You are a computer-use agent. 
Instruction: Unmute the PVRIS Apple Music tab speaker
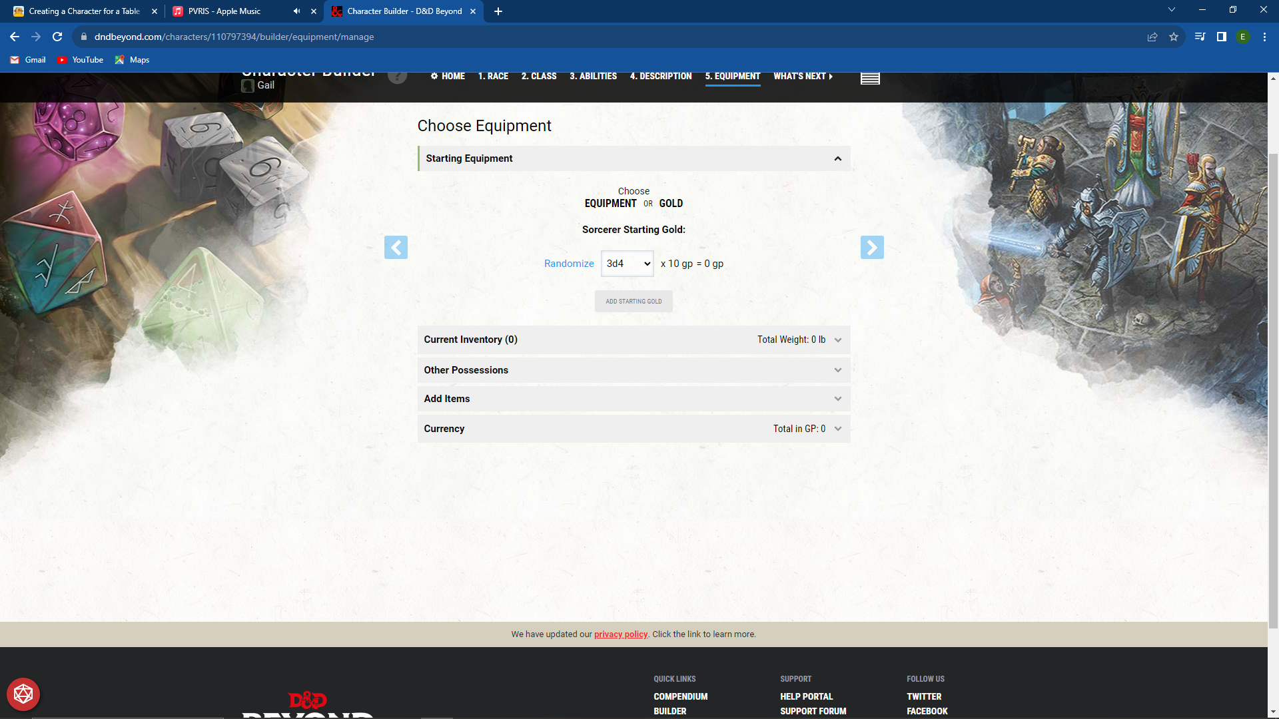point(296,11)
